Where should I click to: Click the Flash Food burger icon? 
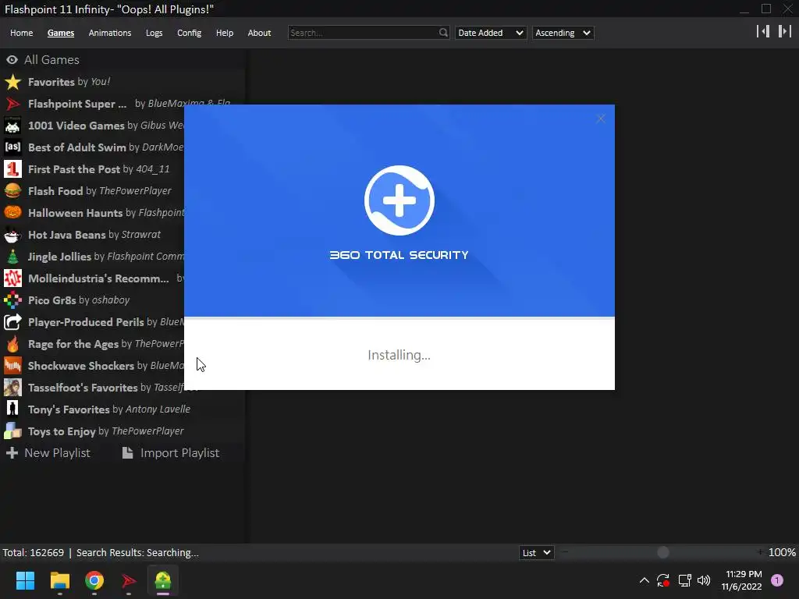tap(12, 191)
